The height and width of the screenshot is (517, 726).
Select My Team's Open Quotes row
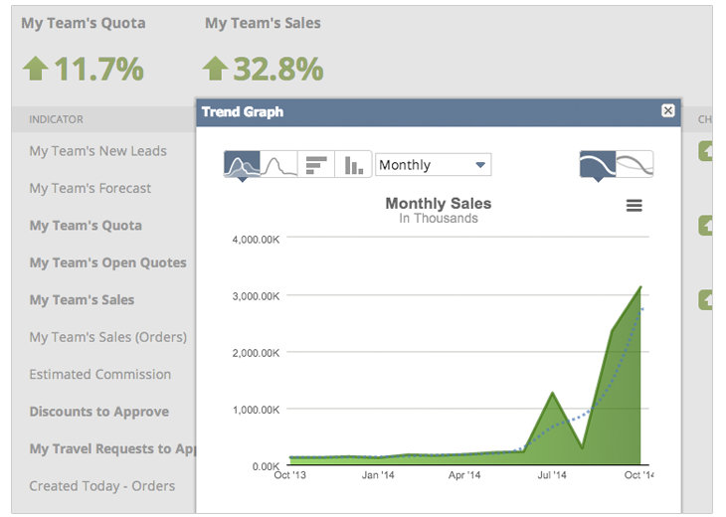[x=107, y=262]
